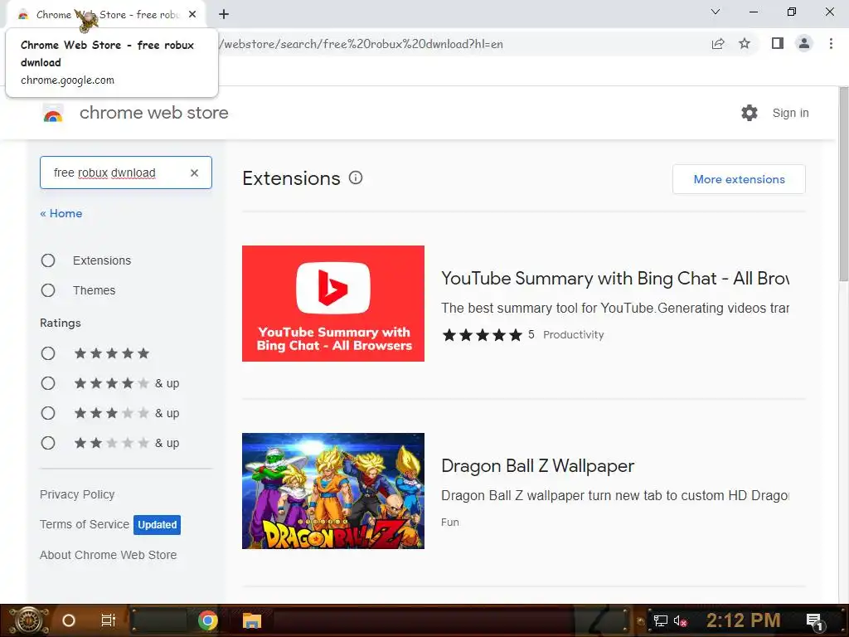Close the Chrome Web Store tab

pyautogui.click(x=192, y=14)
